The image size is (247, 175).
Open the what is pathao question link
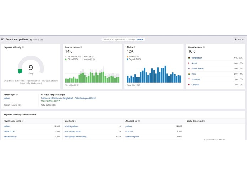coord(71,126)
